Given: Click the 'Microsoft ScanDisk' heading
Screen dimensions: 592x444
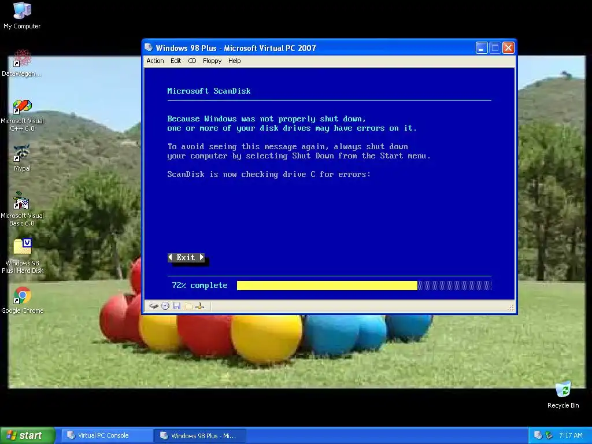Looking at the screenshot, I should coord(209,91).
